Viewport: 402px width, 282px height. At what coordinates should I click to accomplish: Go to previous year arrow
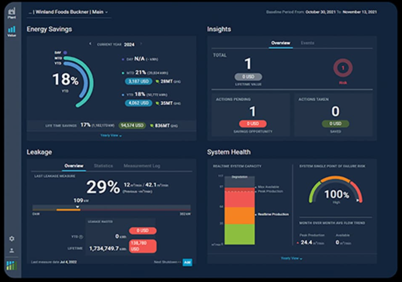tap(90, 44)
